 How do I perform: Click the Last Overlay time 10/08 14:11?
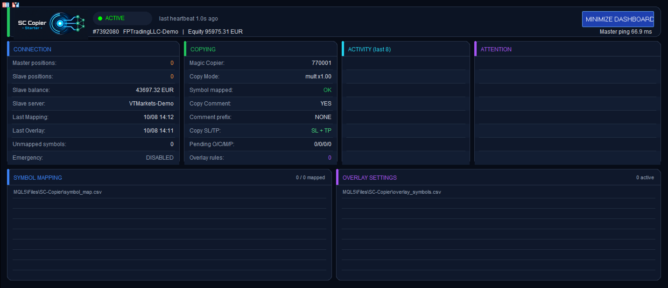click(159, 131)
